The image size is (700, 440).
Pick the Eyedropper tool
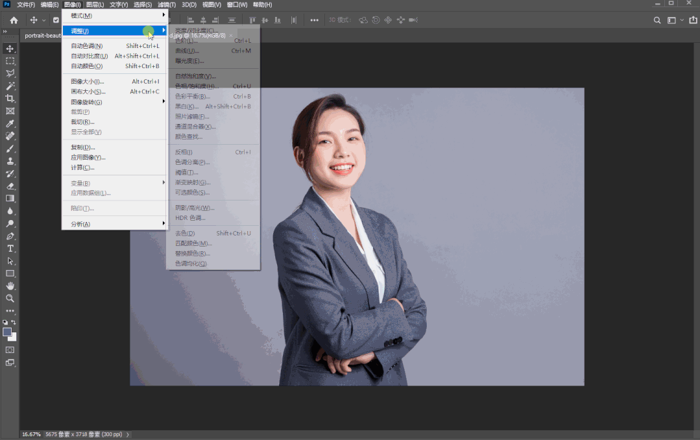10,123
